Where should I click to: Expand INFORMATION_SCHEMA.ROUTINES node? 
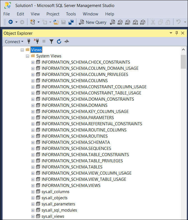(33, 136)
